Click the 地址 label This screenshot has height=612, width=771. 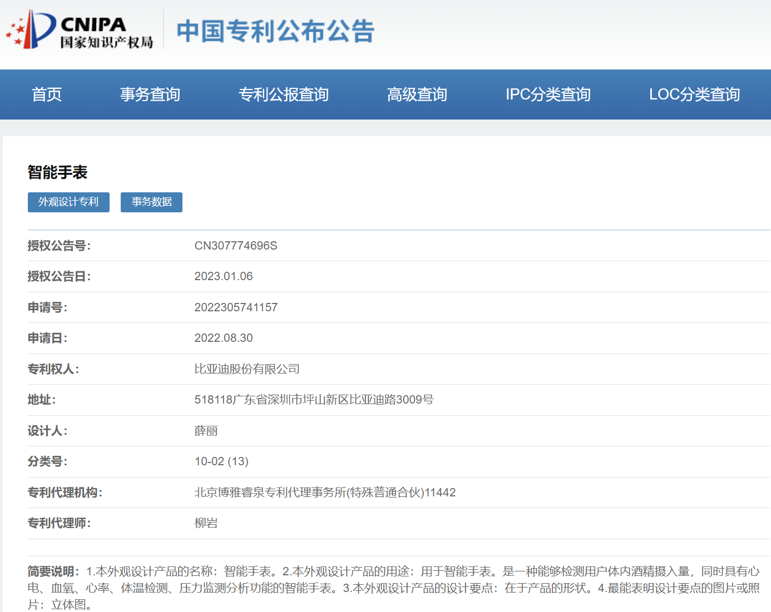pos(42,400)
